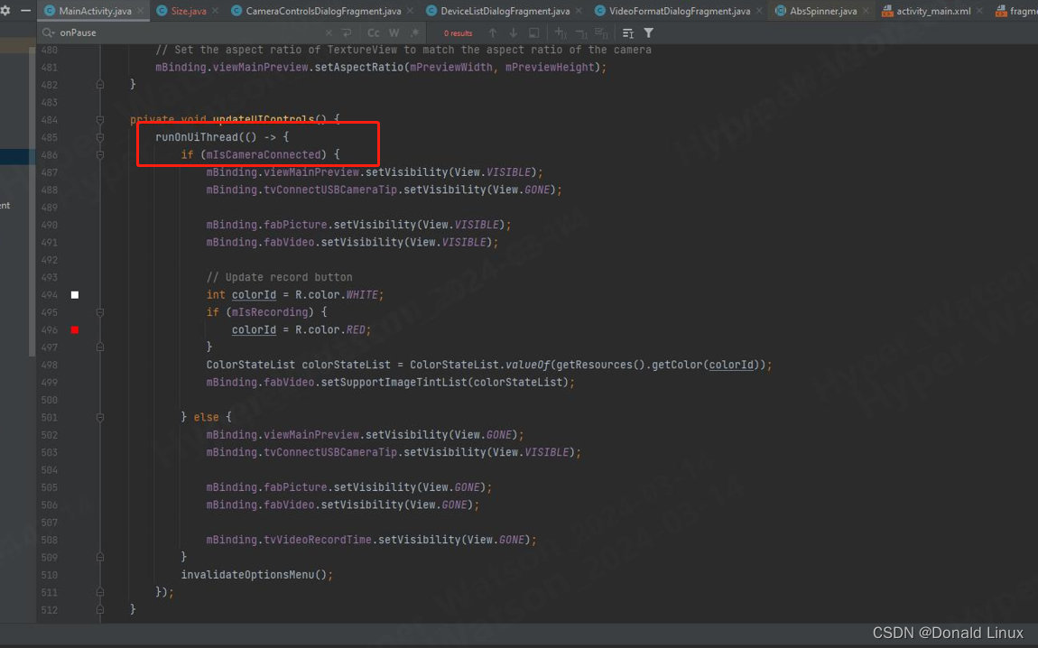
Task: Click the add selection for next occurrence icon
Action: (560, 32)
